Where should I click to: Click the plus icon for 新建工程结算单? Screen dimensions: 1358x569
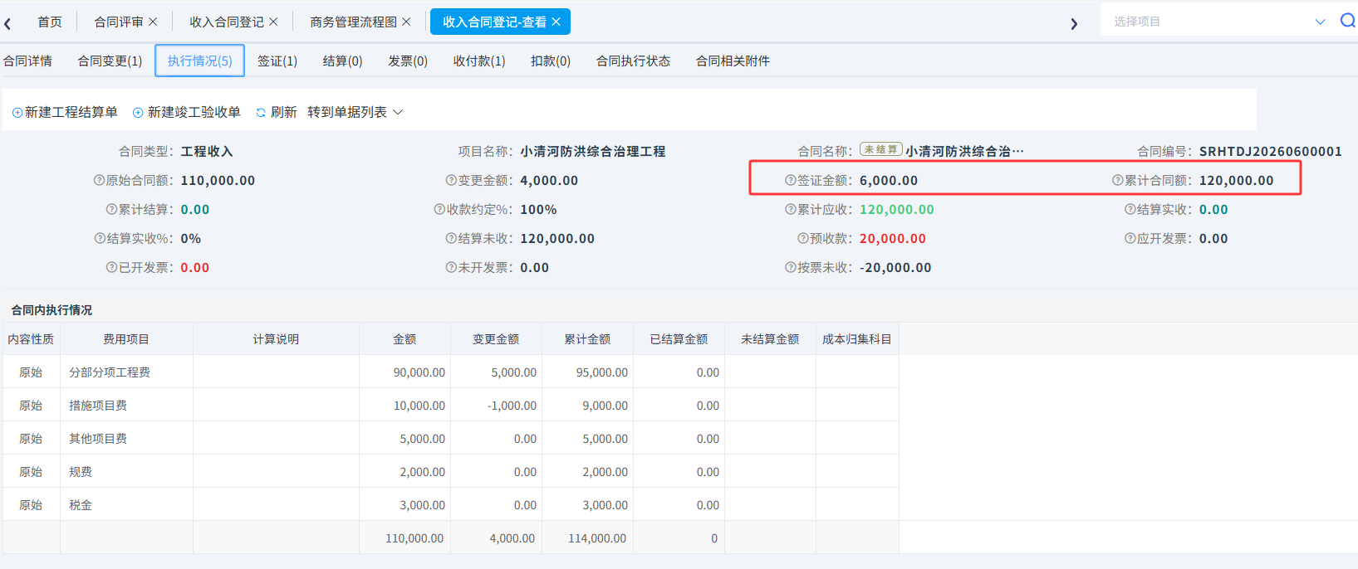(x=17, y=113)
